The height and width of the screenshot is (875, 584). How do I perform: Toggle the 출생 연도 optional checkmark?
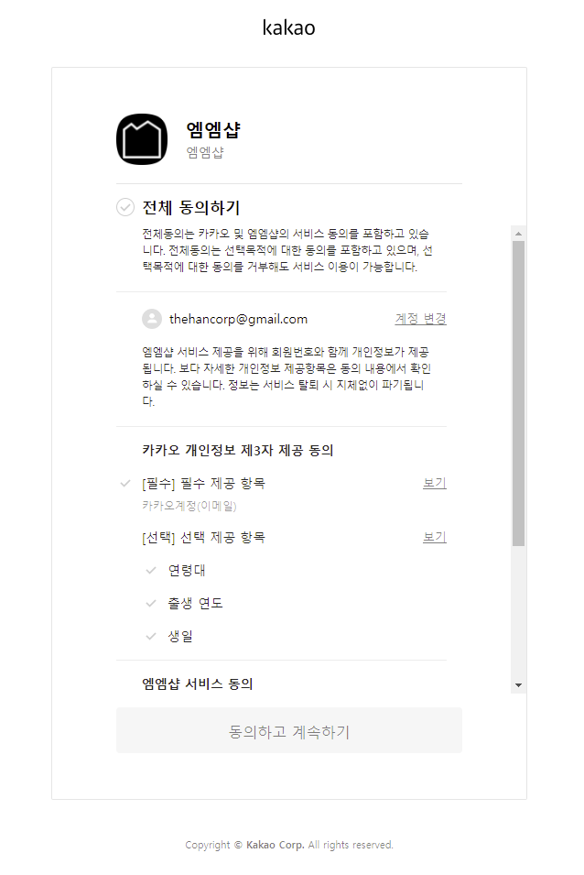tap(150, 603)
